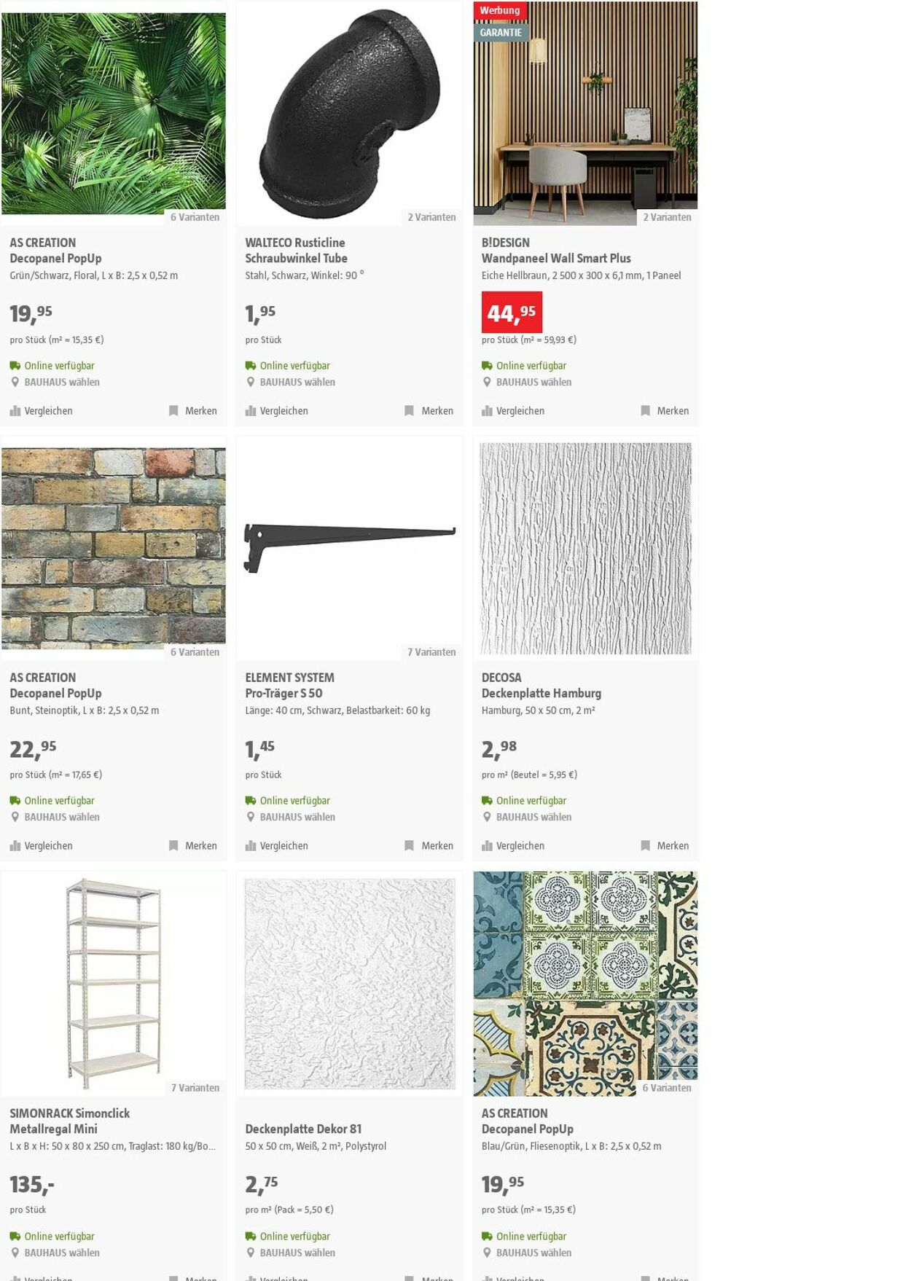Toggle Merken for Wandpaneel Wall Smart Plus

pyautogui.click(x=665, y=411)
